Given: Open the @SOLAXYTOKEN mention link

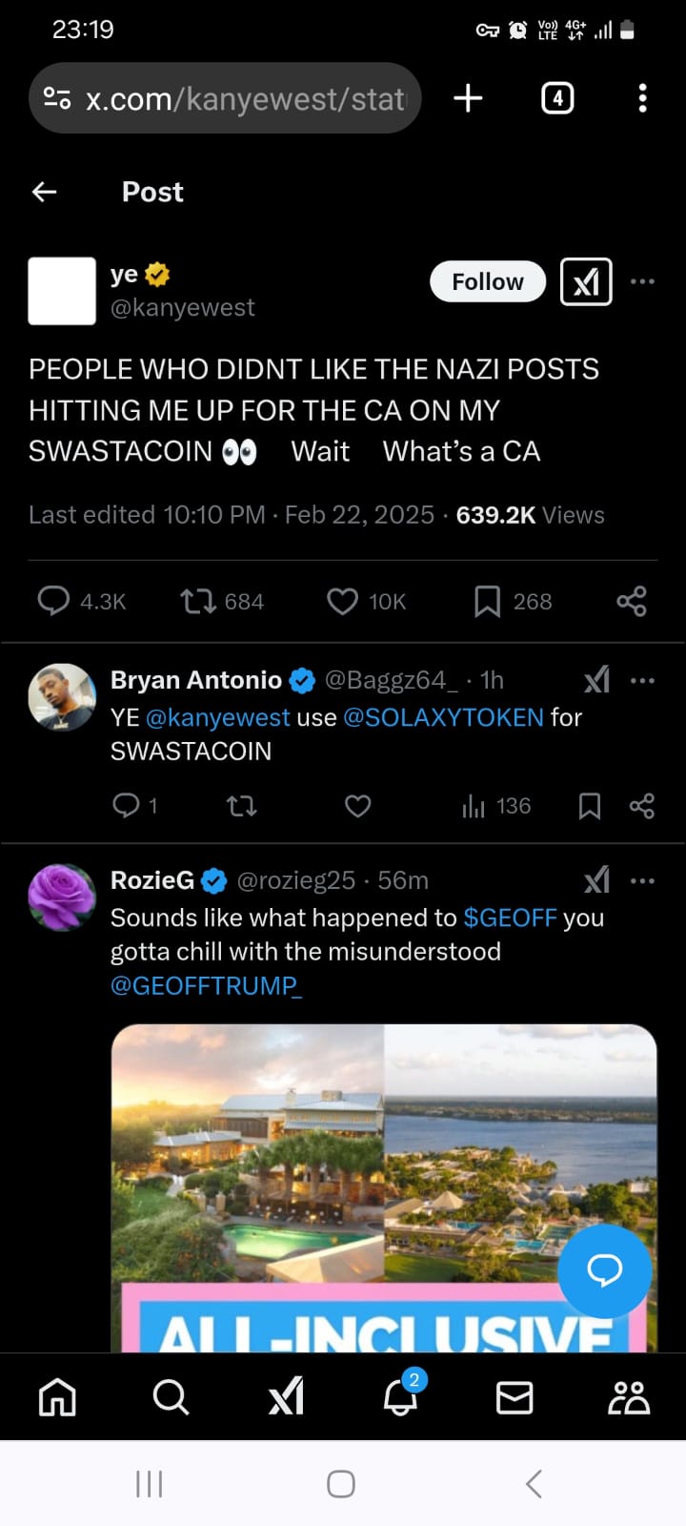Looking at the screenshot, I should 443,717.
